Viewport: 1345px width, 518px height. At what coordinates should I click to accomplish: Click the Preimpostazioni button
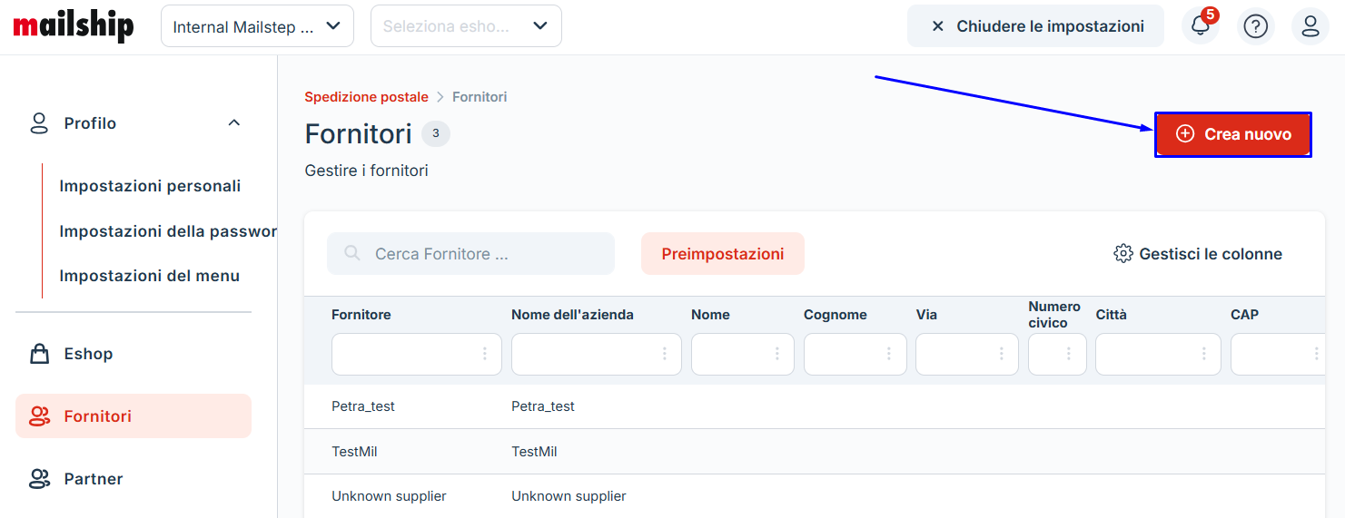tap(722, 254)
